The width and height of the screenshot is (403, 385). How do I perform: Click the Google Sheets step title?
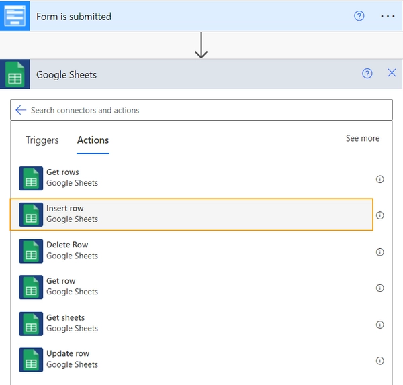[x=66, y=75]
